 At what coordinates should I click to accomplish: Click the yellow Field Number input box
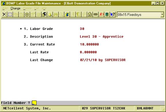coord(34,103)
